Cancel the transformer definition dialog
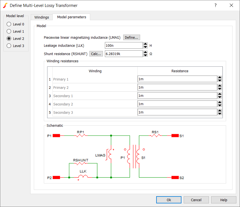The height and width of the screenshot is (207, 240). (196, 200)
